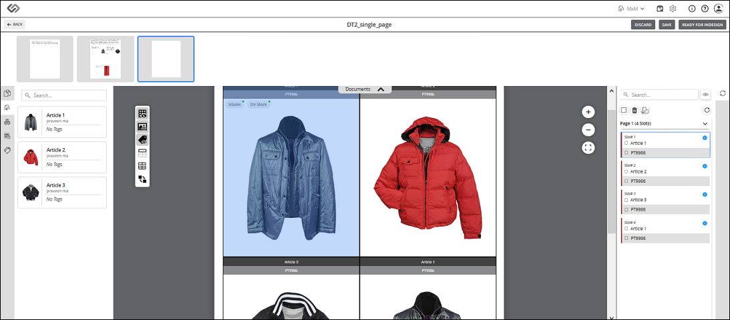Viewport: 730px width, 320px height.
Task: Open info for Slot# 3
Action: (705, 195)
